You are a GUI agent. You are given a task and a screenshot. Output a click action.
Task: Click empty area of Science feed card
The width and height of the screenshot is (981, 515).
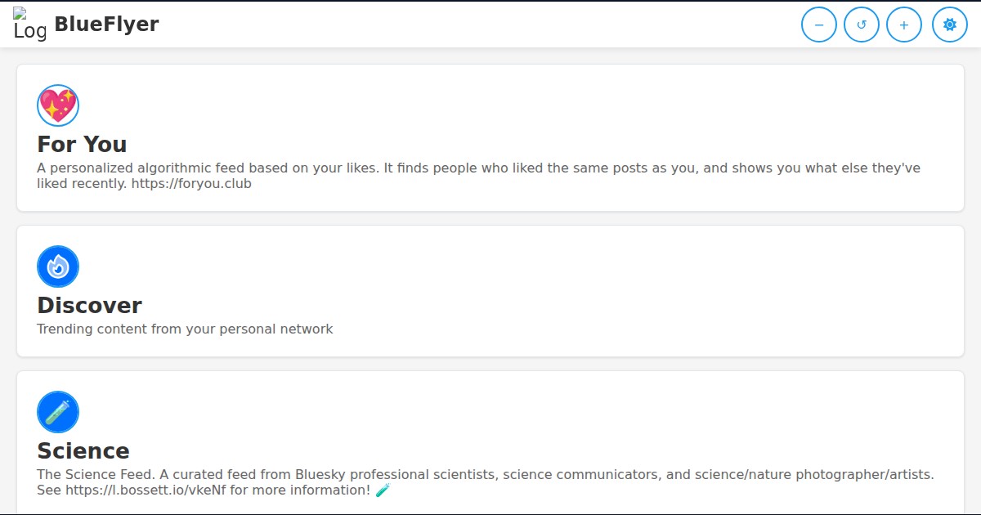pyautogui.click(x=572, y=417)
